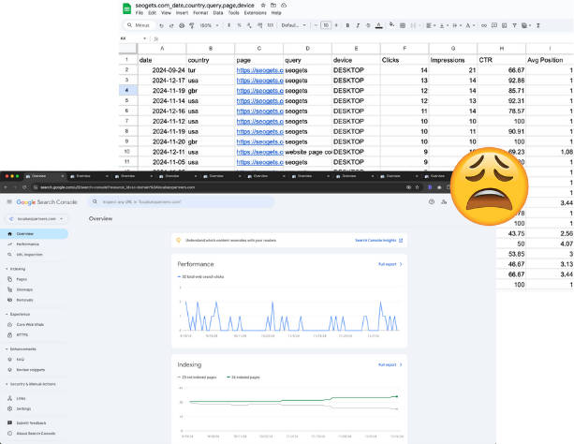Screen dimensions: 574x444
Task: Reload the Search Console browser page
Action: click(x=24, y=187)
